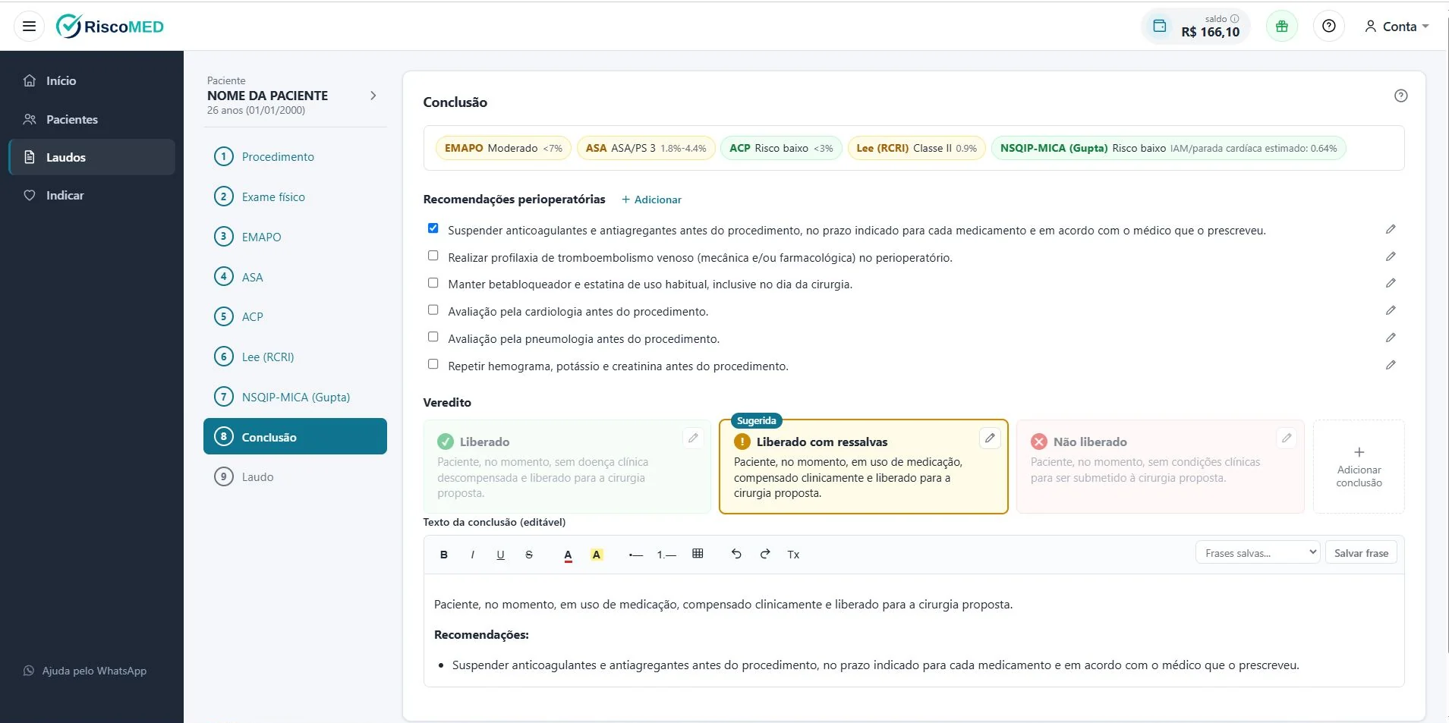Screen dimensions: 1449x723
Task: Click the ACP Risco baixo badge
Action: (x=781, y=148)
